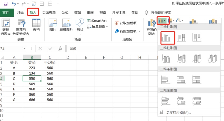The height and width of the screenshot is (121, 224).
Task: Open the 帮助 tab
Action: point(135,12)
